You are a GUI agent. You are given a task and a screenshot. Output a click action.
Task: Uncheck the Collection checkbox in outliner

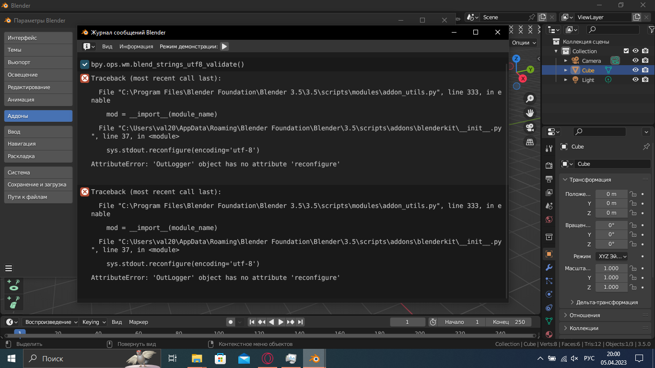[627, 51]
